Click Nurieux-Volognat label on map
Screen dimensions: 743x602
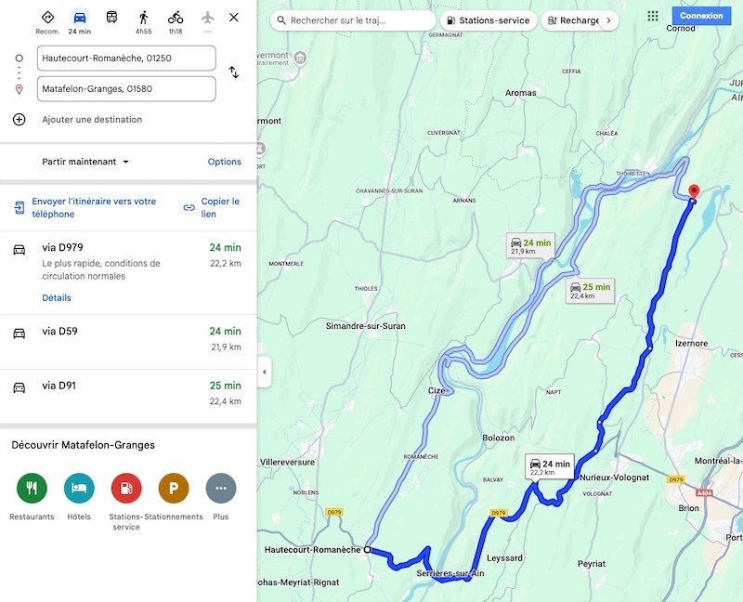[614, 478]
